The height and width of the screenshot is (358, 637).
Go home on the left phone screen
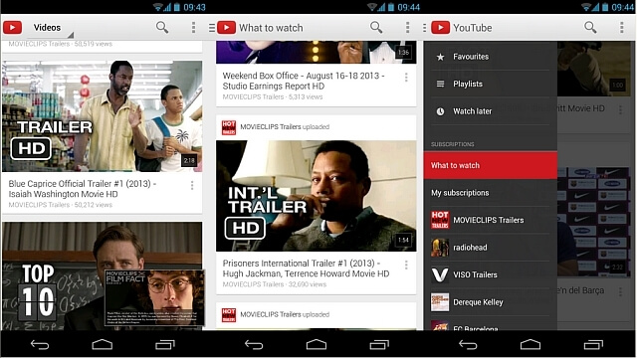click(102, 345)
